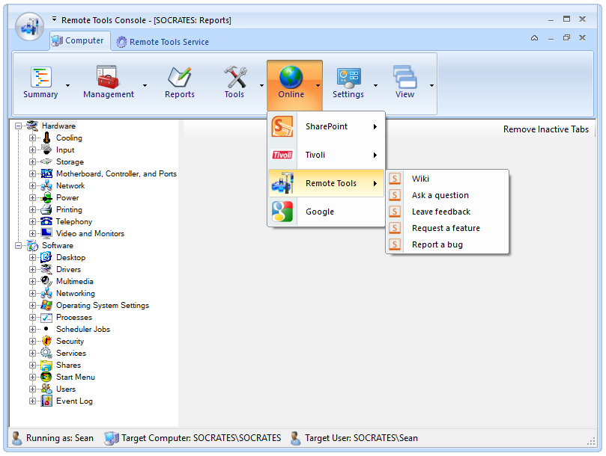Screen dimensions: 606x456
Task: Expand the Desktop tree node
Action: click(32, 257)
